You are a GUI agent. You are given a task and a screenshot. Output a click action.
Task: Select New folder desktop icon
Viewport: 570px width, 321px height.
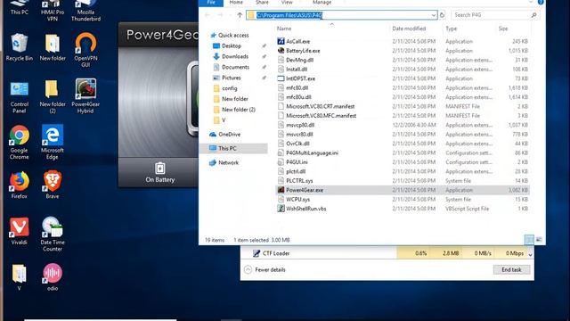tap(53, 46)
